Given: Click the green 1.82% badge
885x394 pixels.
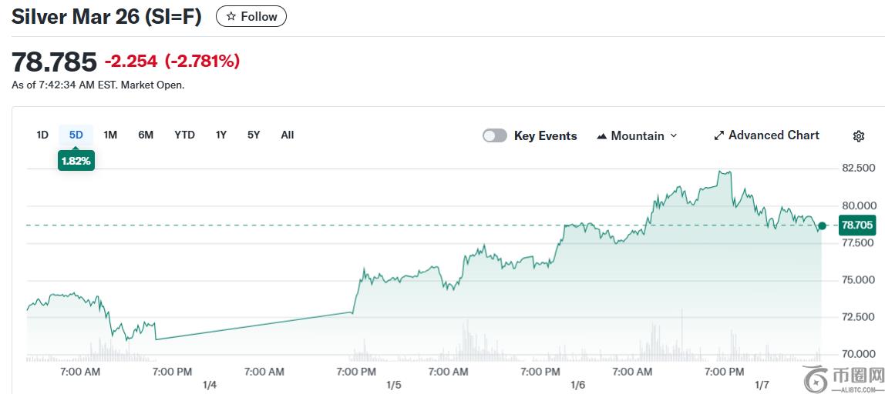Looking at the screenshot, I should coord(76,161).
